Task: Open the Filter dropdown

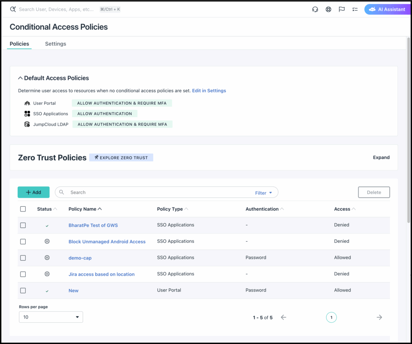Action: point(264,193)
